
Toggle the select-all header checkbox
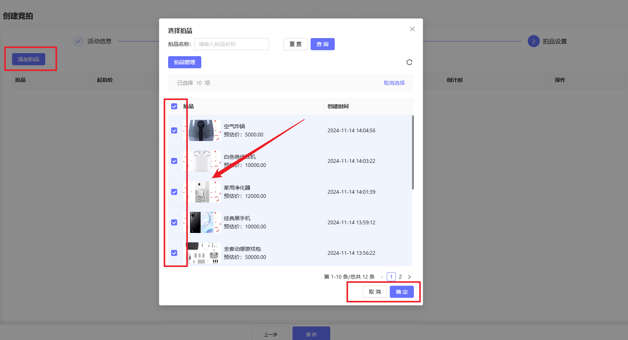(174, 106)
